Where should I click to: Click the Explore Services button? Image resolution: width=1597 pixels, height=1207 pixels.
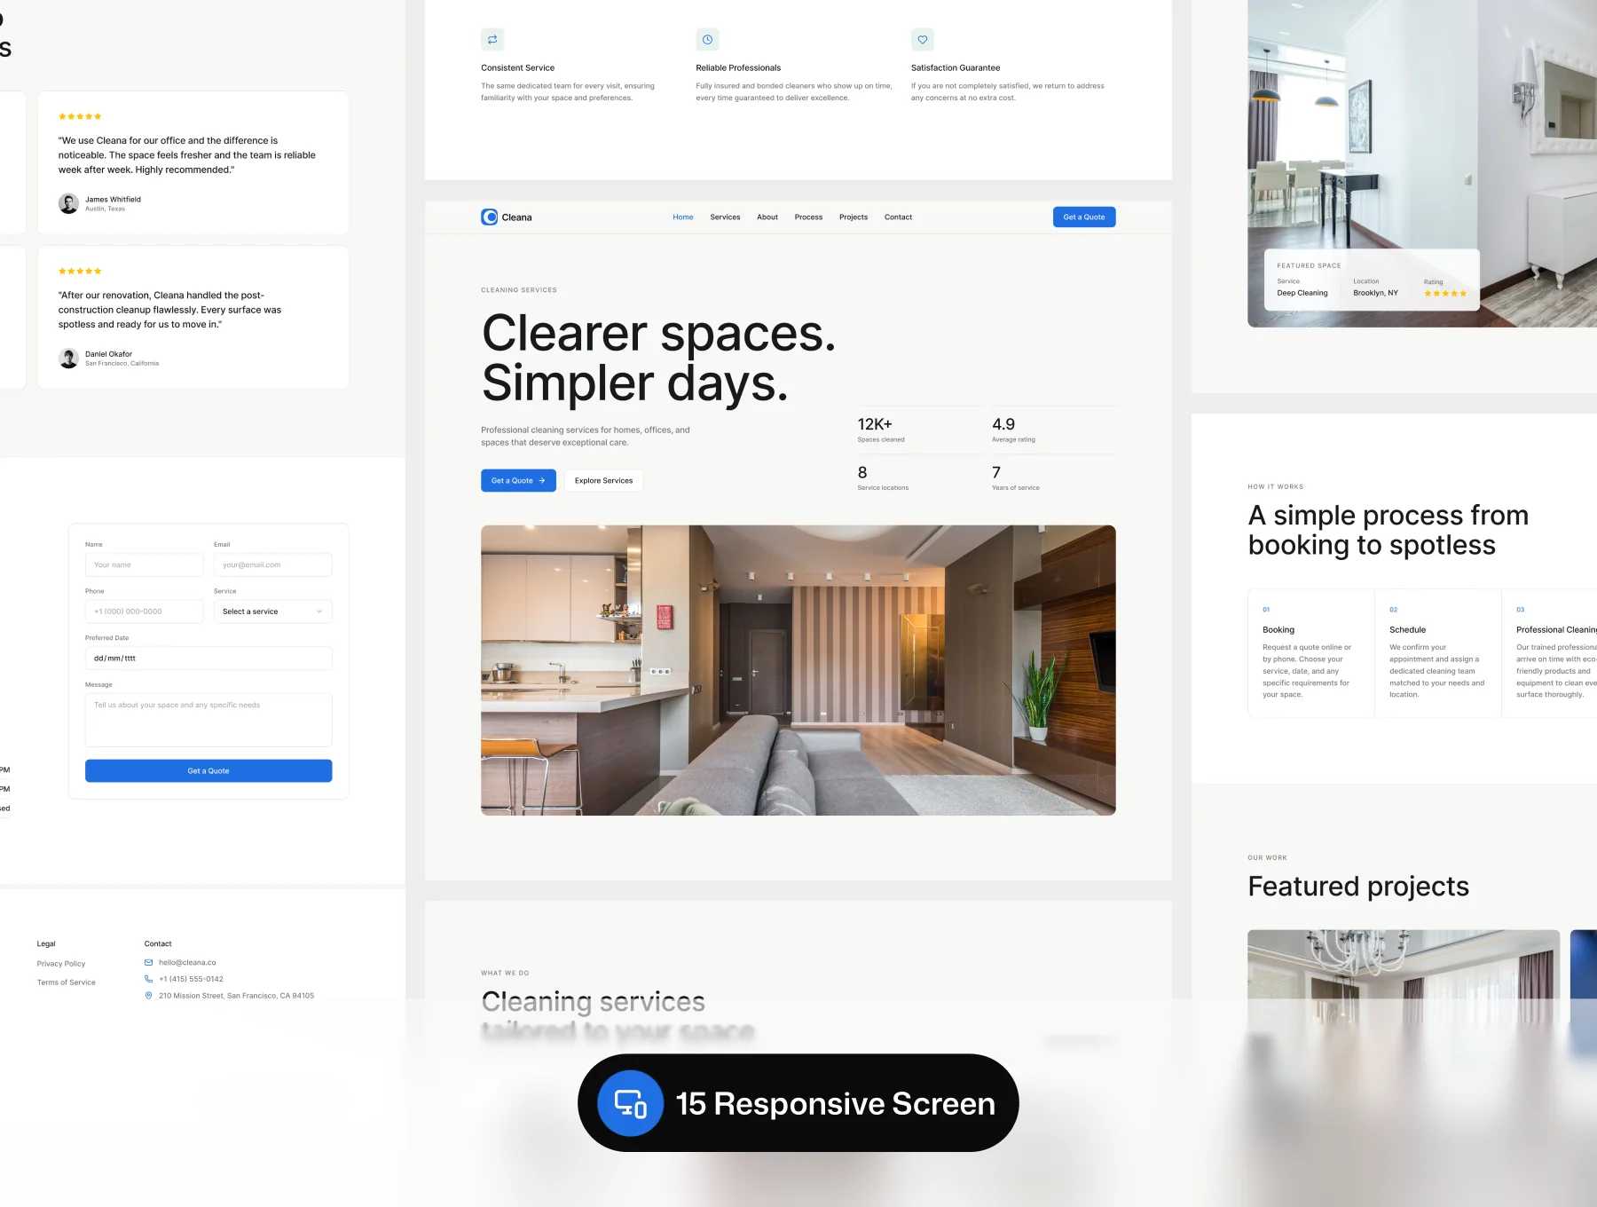point(604,481)
